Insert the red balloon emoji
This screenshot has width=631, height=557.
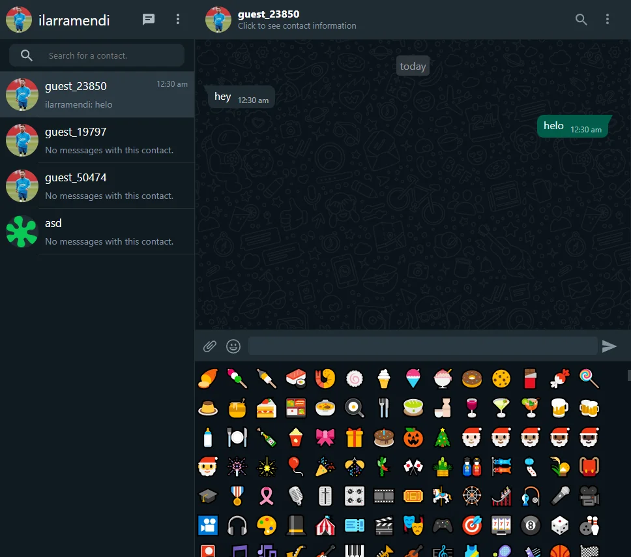[296, 467]
